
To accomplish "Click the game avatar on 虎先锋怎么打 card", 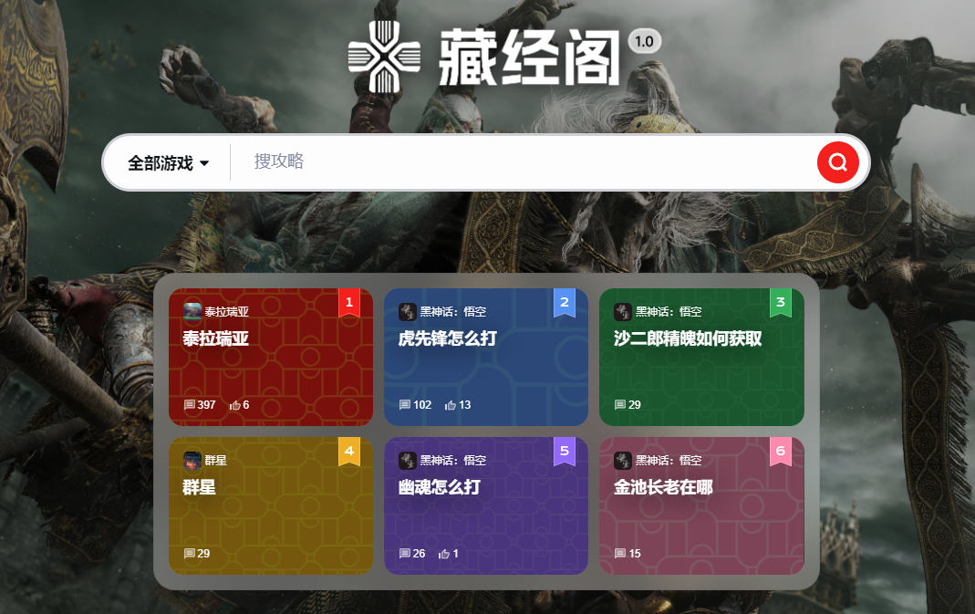I will click(x=408, y=311).
